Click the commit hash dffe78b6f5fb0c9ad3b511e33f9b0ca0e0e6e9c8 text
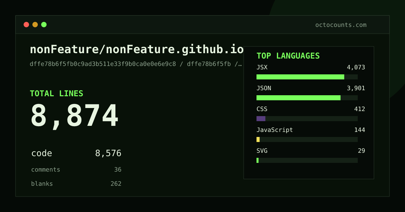Viewport: 405px width, 212px height. (103, 64)
